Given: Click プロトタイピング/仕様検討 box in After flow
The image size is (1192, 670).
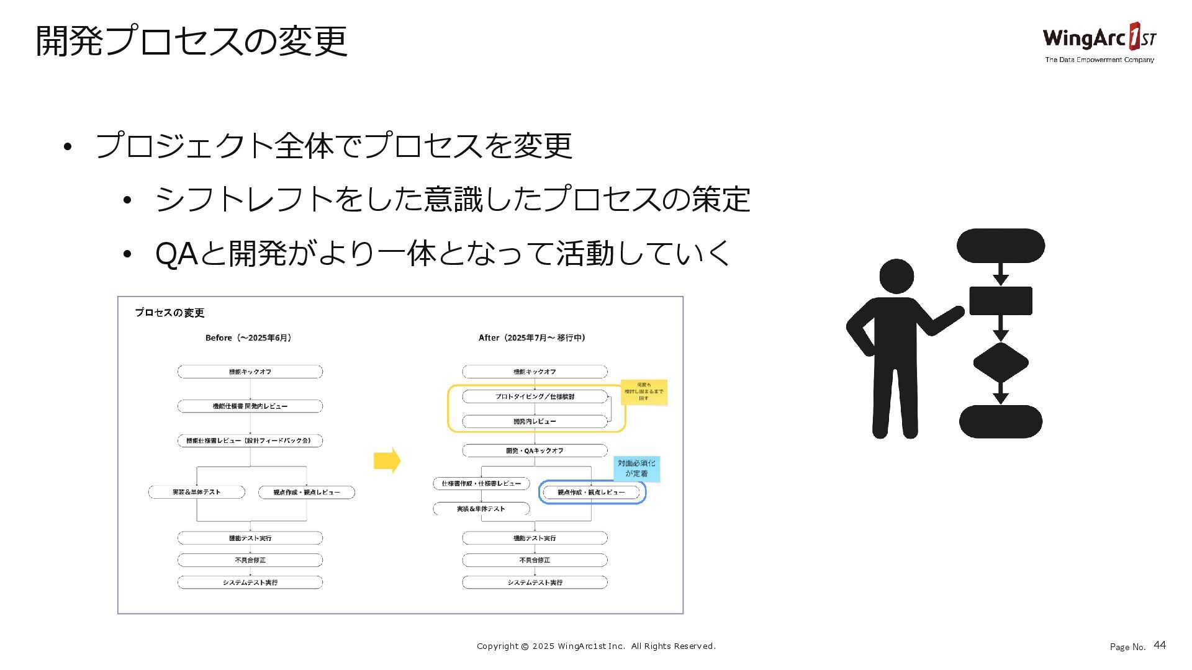Looking at the screenshot, I should 535,396.
